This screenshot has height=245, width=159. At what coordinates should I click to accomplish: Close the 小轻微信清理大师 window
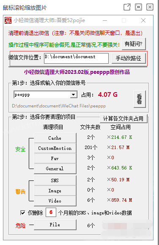click(143, 20)
